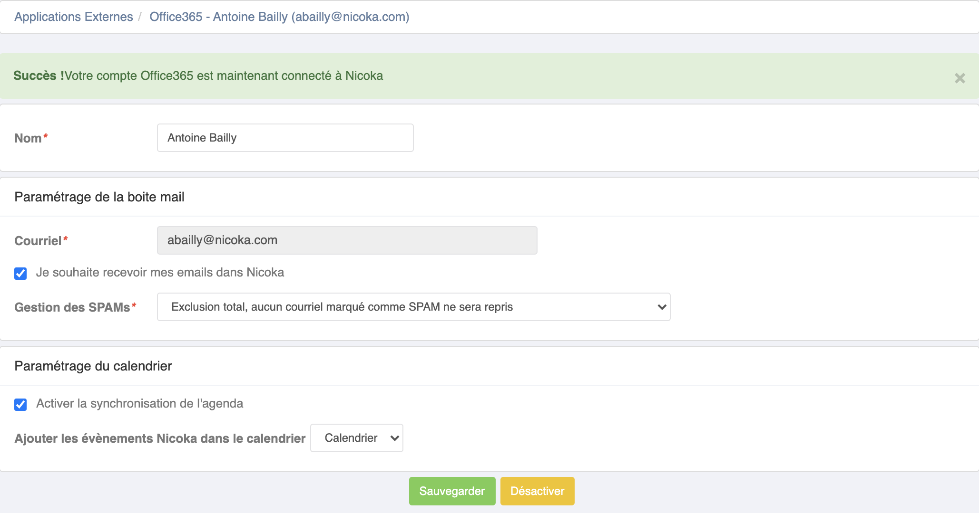The width and height of the screenshot is (979, 513).
Task: Toggle 'Activer la synchronisation de l'agenda' checkbox
Action: pos(20,404)
